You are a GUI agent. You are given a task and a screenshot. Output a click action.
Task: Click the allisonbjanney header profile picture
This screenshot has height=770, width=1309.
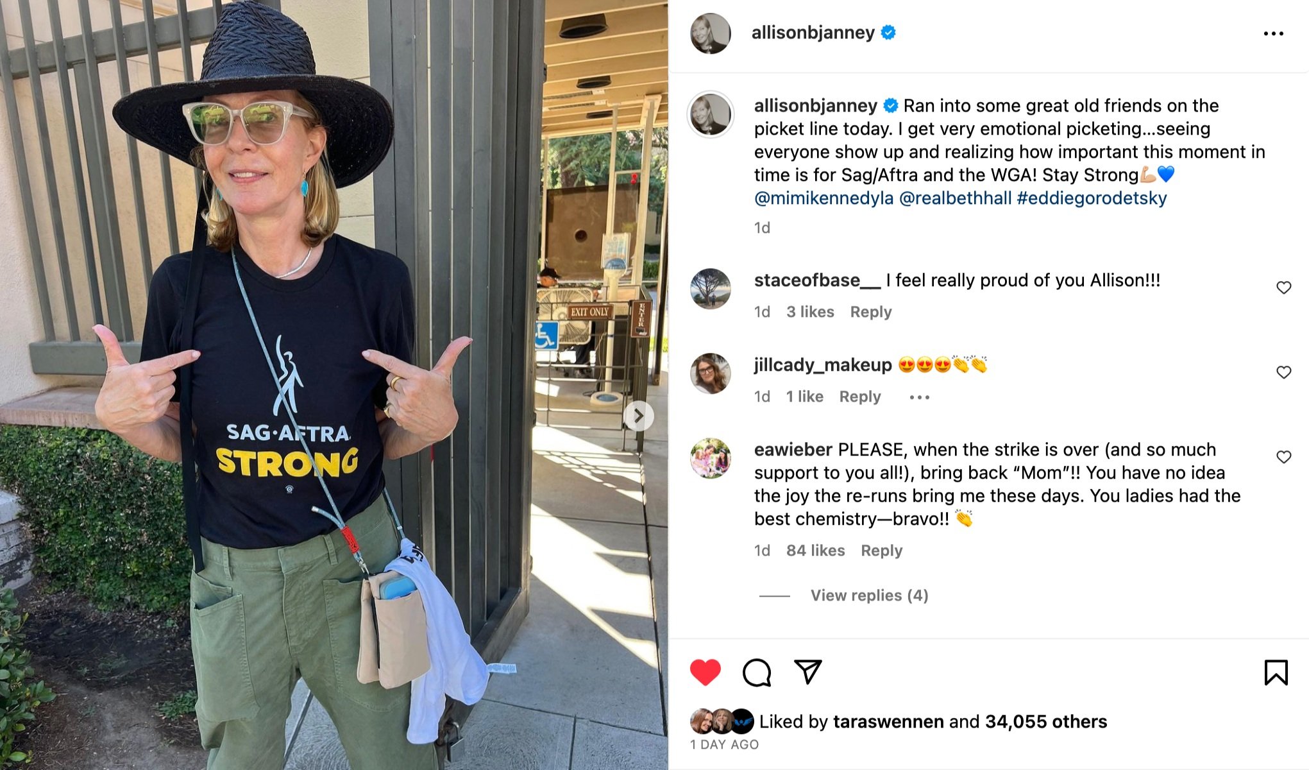710,33
